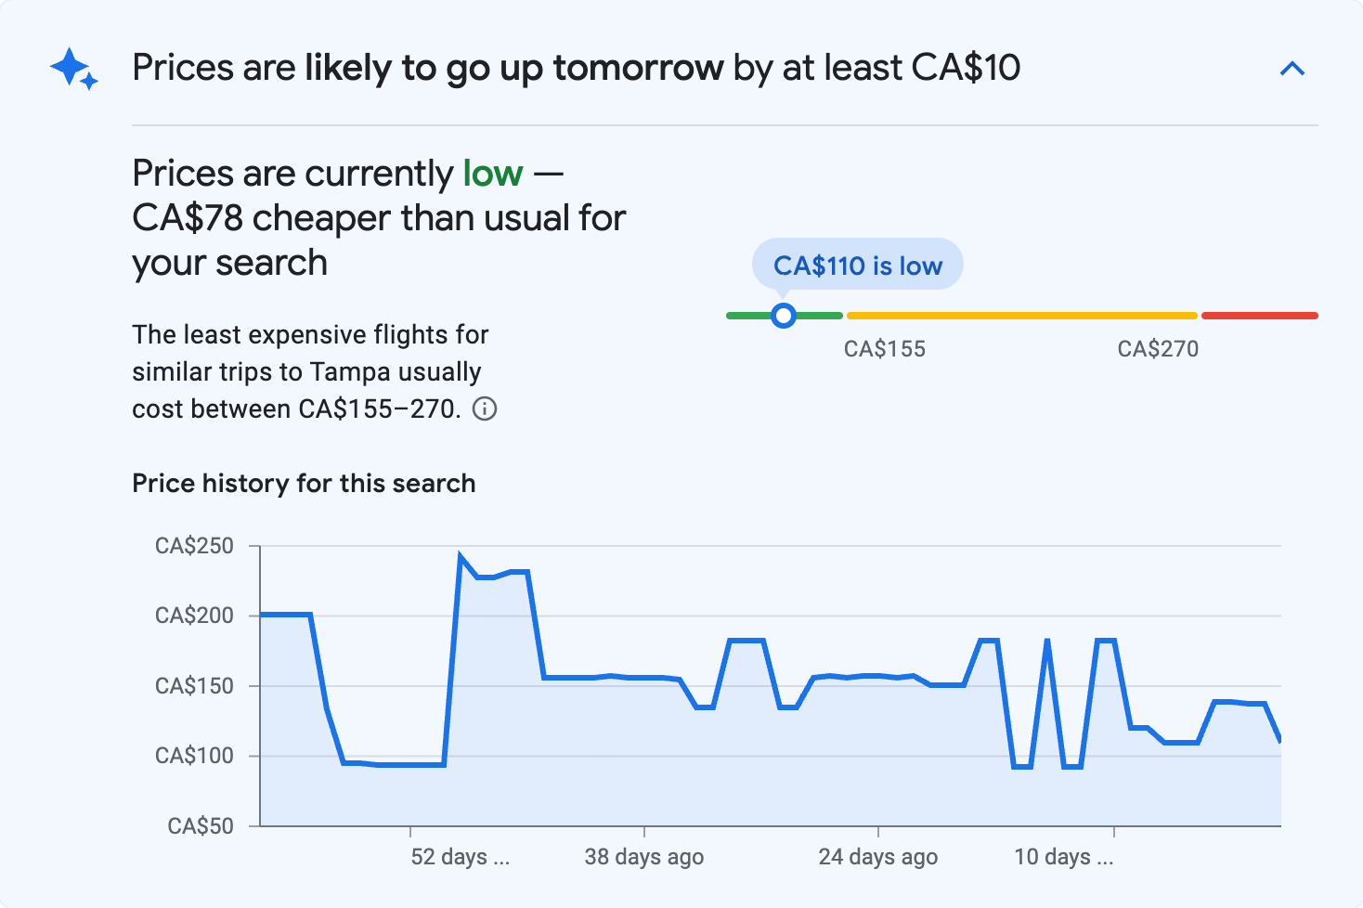Click the '10 days' axis label
The width and height of the screenshot is (1363, 908).
[x=1063, y=856]
